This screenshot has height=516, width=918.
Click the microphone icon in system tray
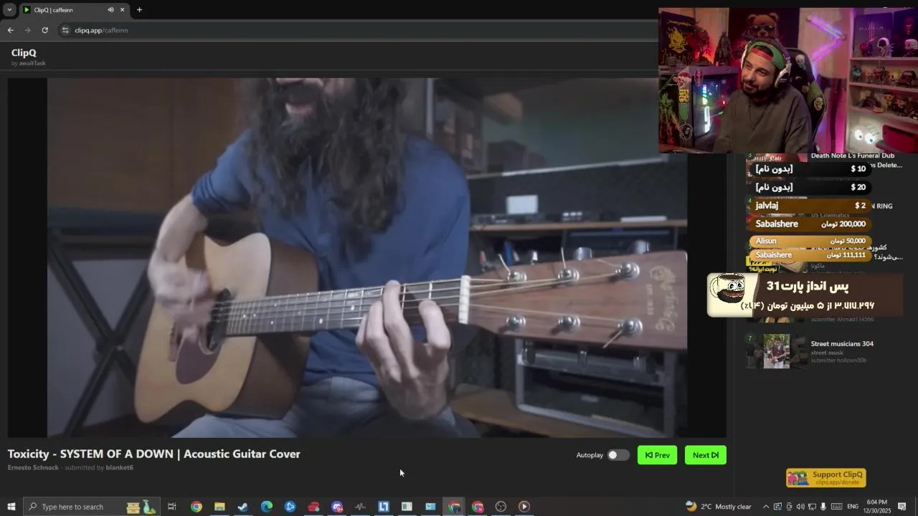click(823, 507)
